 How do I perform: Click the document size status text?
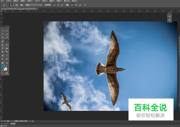click(x=21, y=121)
